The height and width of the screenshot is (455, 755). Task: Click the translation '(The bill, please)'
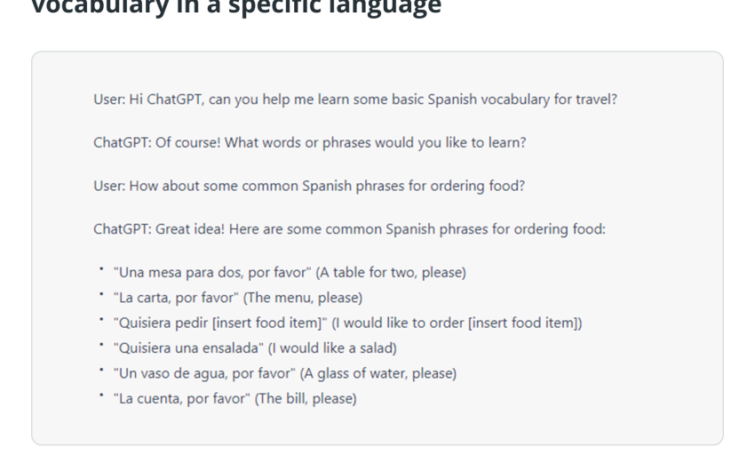coord(306,399)
